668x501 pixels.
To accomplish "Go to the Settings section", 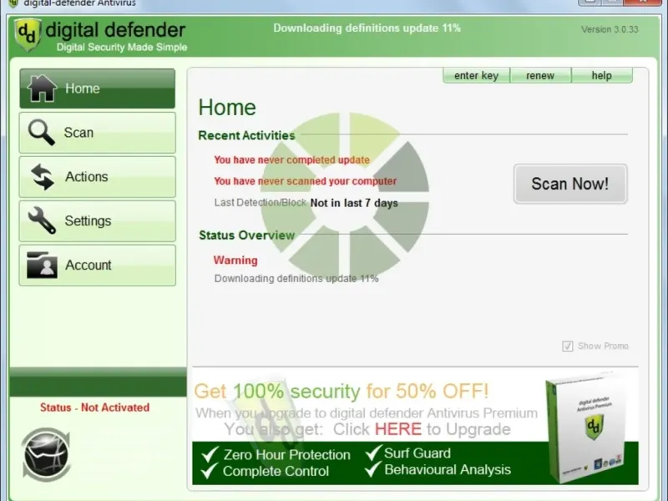I will [97, 220].
